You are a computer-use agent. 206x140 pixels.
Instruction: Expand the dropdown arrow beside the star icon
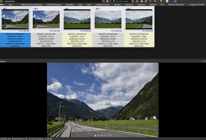pos(110,1)
